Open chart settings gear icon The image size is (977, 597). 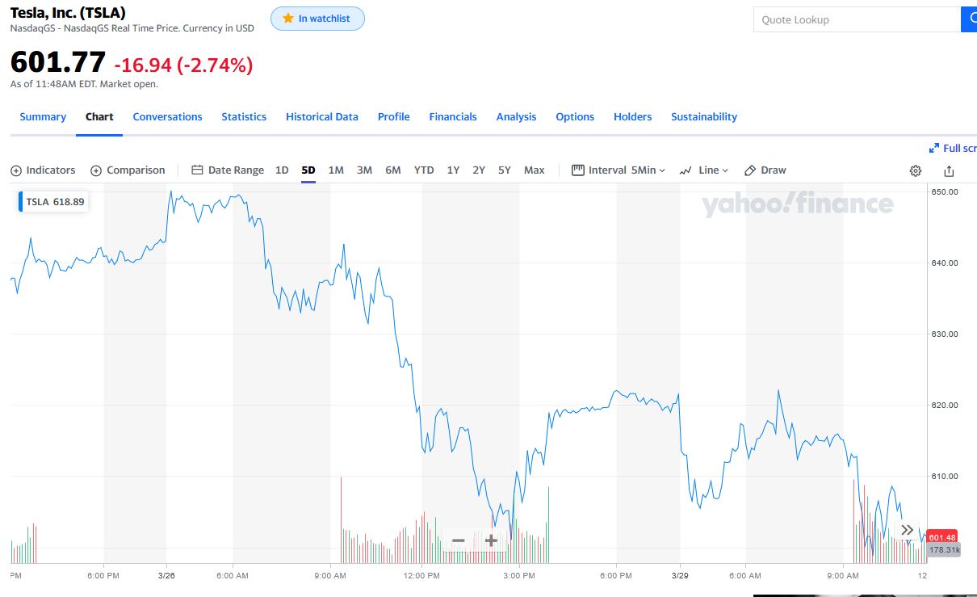click(x=916, y=170)
